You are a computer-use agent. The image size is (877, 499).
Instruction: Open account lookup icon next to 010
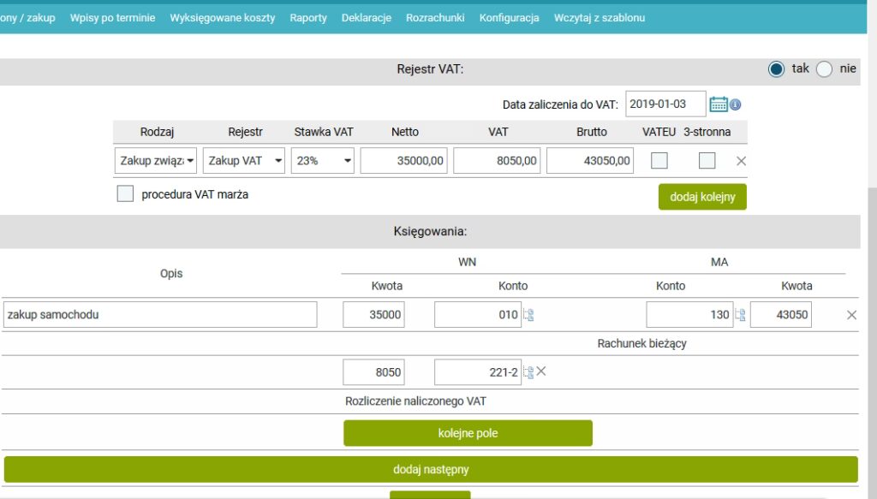tap(529, 315)
